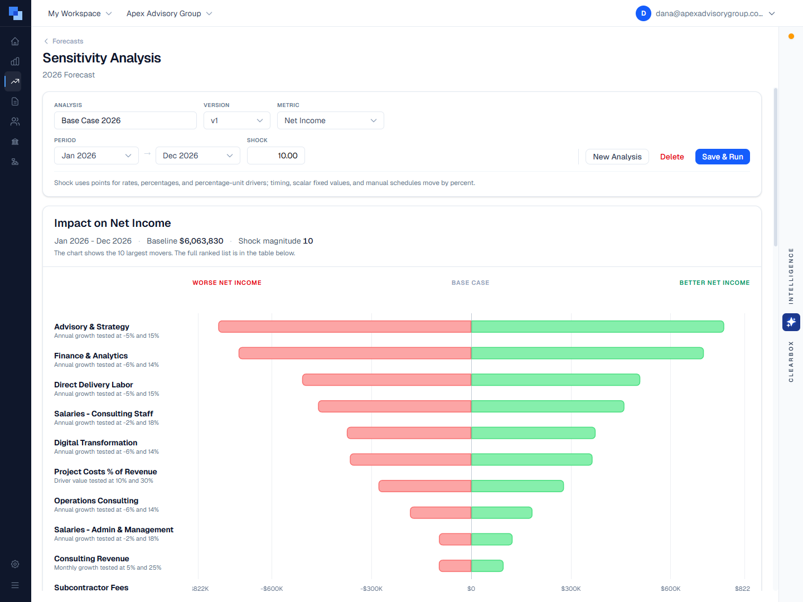
Task: Click the $0 axis label
Action: point(471,589)
